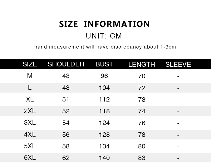Click the sleeve dash in the M row
Viewport: 211px width, 164px height.
(x=178, y=76)
